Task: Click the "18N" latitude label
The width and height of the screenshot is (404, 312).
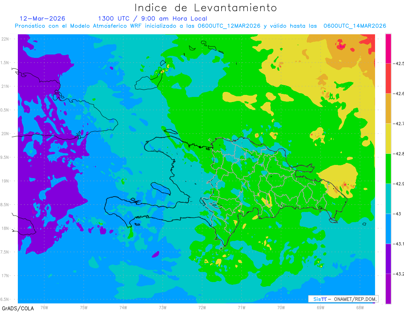Action: (5, 228)
